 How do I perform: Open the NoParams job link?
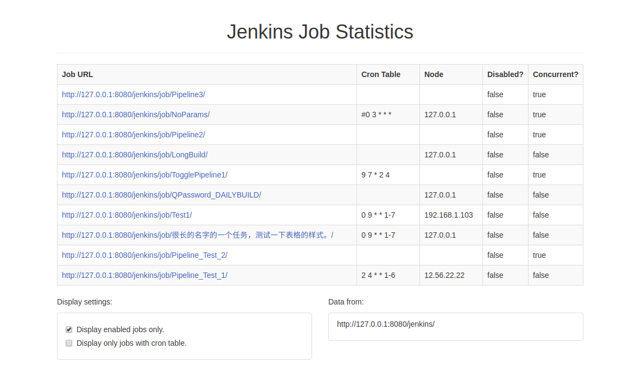click(136, 115)
